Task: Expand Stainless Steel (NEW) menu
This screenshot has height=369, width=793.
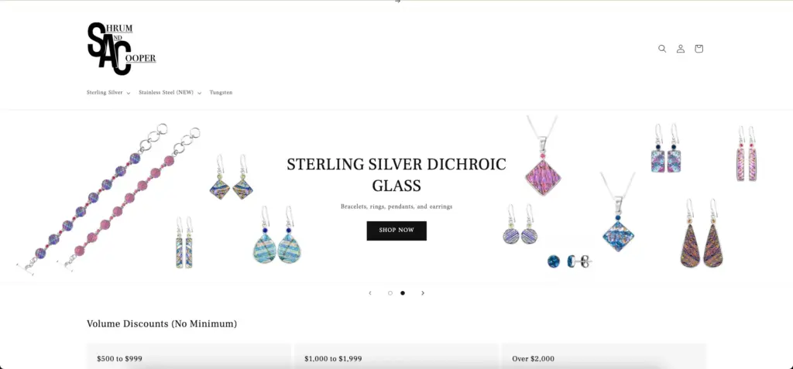Action: (170, 93)
